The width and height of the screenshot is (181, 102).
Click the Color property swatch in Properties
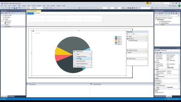[x=168, y=60]
